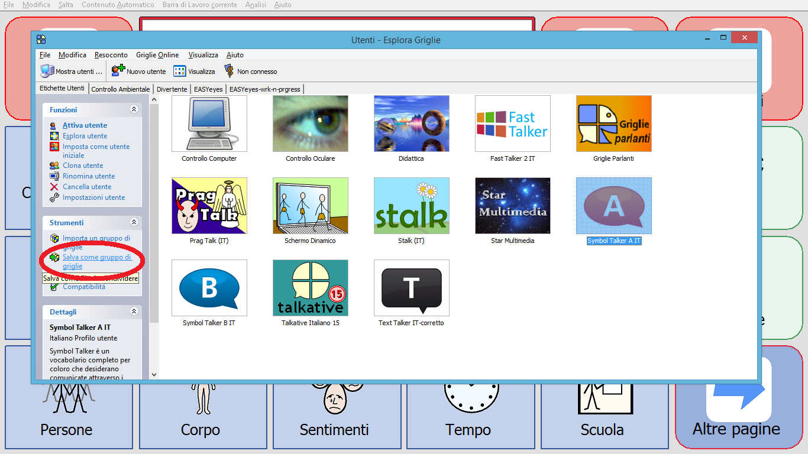This screenshot has width=808, height=454.
Task: Switch to the Etichette Utenti tab
Action: [62, 88]
